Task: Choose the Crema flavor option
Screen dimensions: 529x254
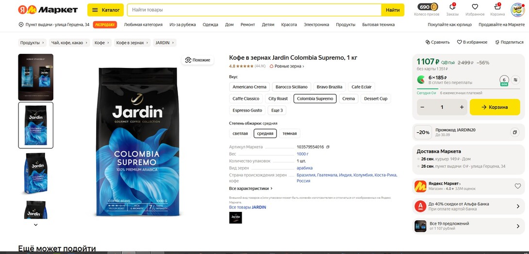Action: tap(348, 99)
